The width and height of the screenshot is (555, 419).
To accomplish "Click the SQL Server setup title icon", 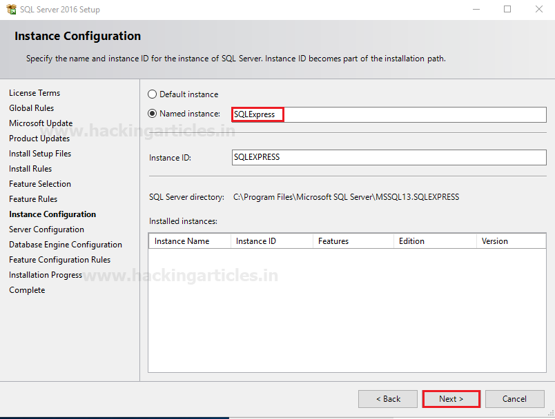I will tap(11, 9).
